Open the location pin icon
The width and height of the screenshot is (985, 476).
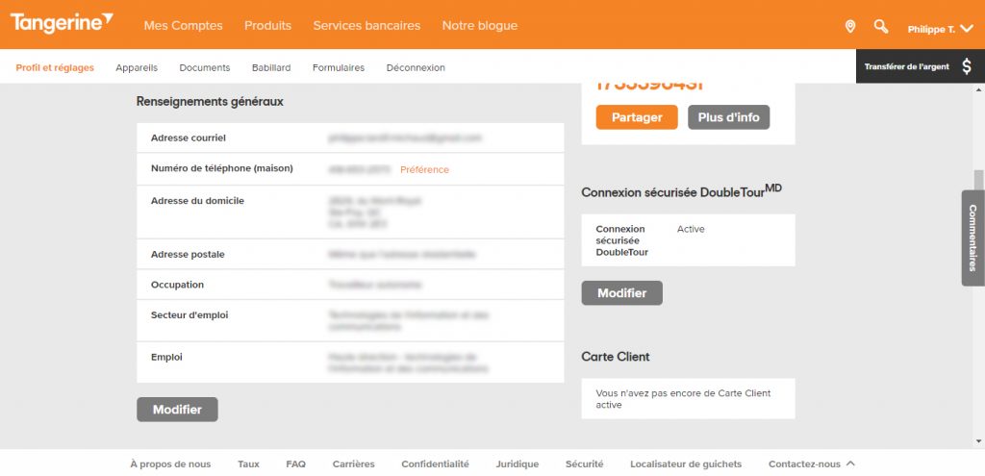coord(850,26)
